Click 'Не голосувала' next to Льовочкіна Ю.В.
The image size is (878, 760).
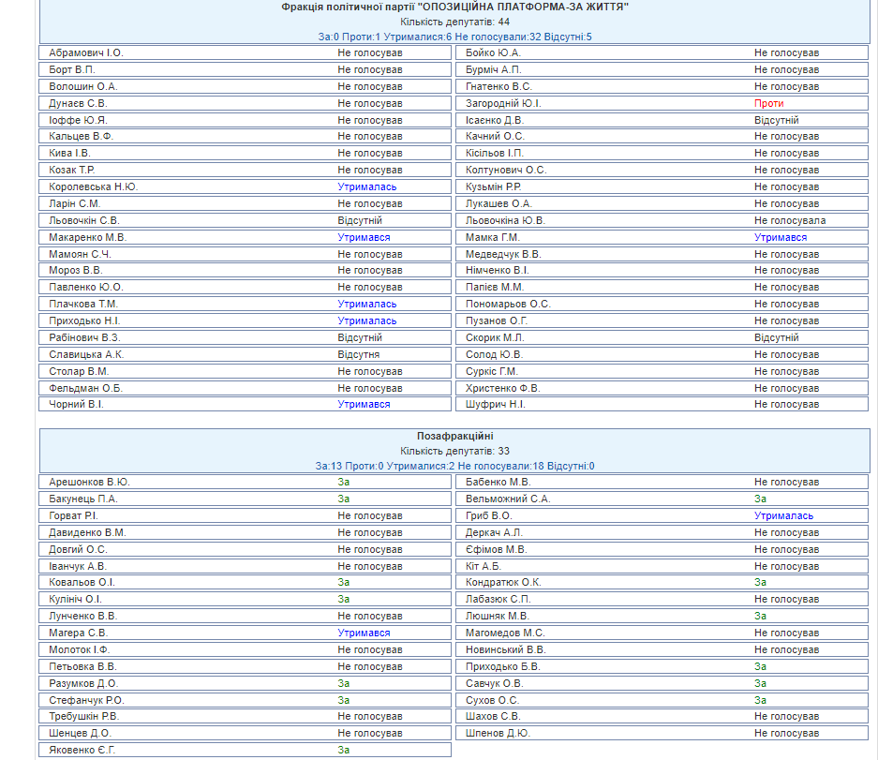(790, 220)
